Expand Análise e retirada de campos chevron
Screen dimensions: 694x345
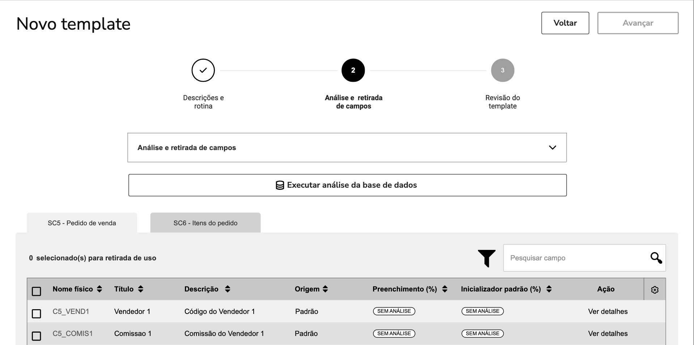(x=552, y=148)
